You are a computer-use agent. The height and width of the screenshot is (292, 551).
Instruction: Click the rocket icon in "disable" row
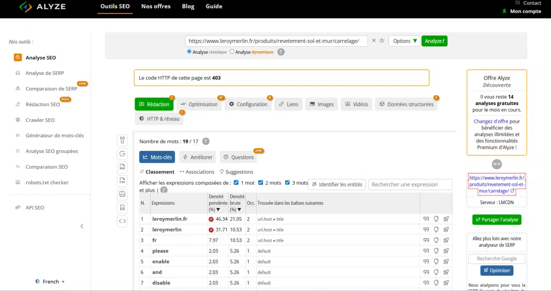446,282
